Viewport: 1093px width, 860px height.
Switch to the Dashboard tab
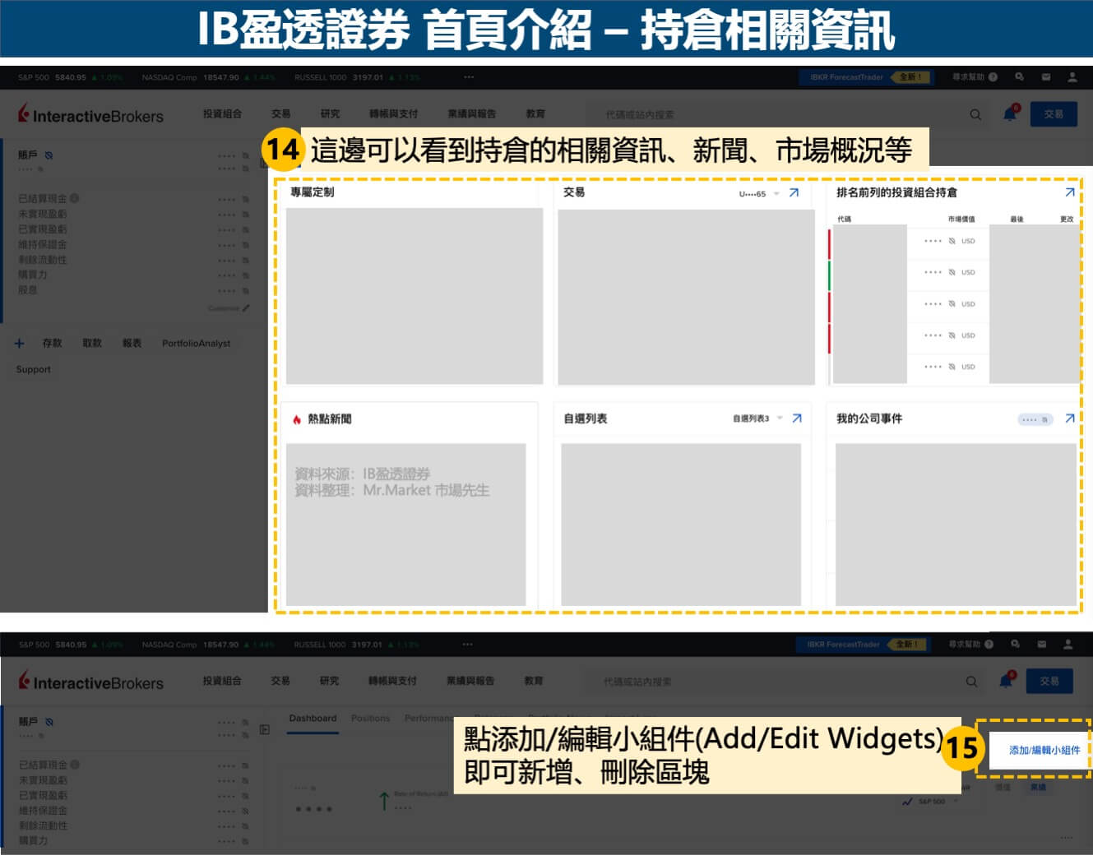pos(313,719)
